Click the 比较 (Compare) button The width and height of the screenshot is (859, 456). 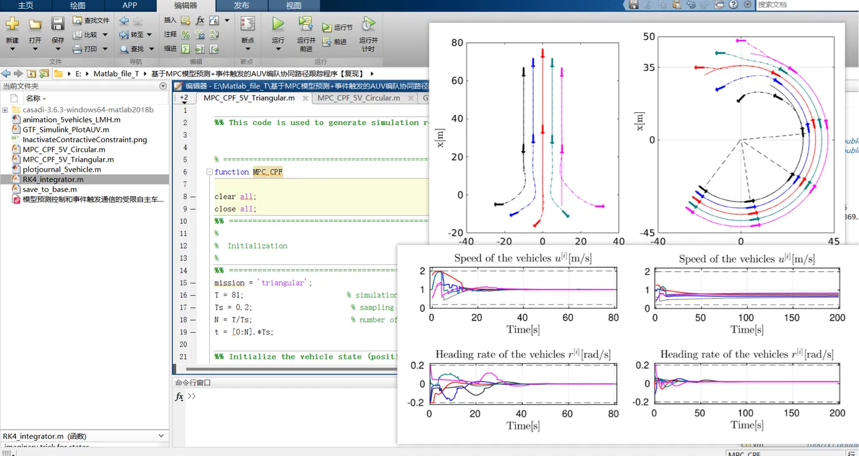pos(85,35)
